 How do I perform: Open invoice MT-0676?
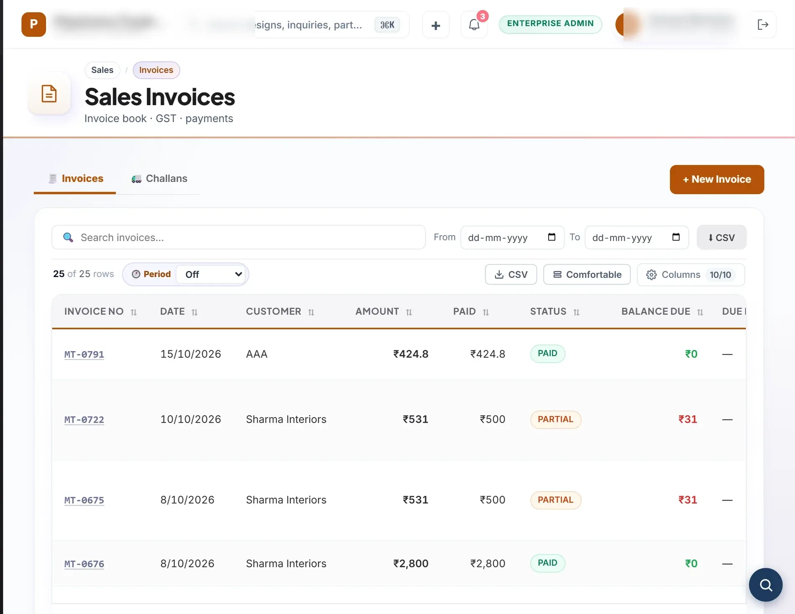coord(84,564)
